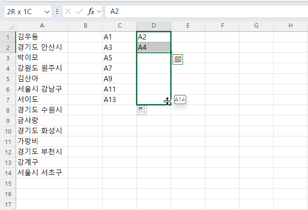This screenshot has height=210, width=308.
Task: Click cell C7 with text A13
Action: point(120,100)
